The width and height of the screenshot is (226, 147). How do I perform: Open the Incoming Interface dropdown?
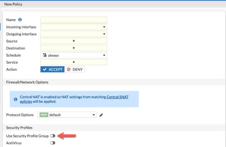pos(74,27)
